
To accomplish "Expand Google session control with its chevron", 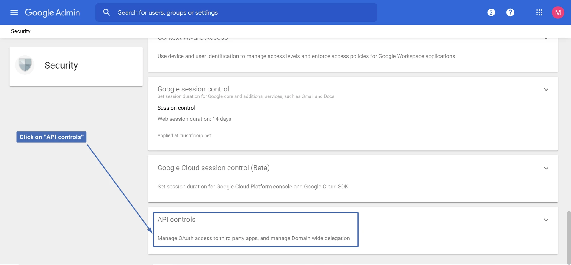I will click(546, 89).
